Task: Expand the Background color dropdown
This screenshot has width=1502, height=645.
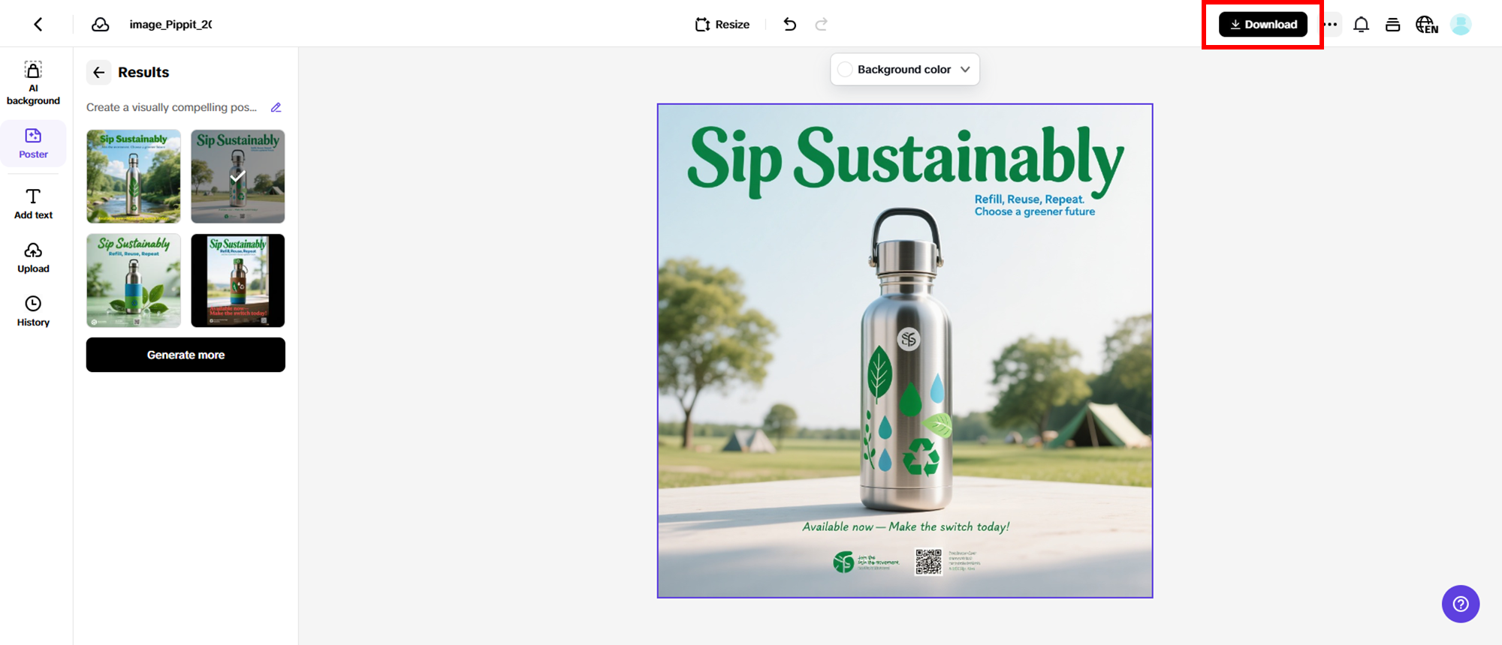Action: (x=965, y=69)
